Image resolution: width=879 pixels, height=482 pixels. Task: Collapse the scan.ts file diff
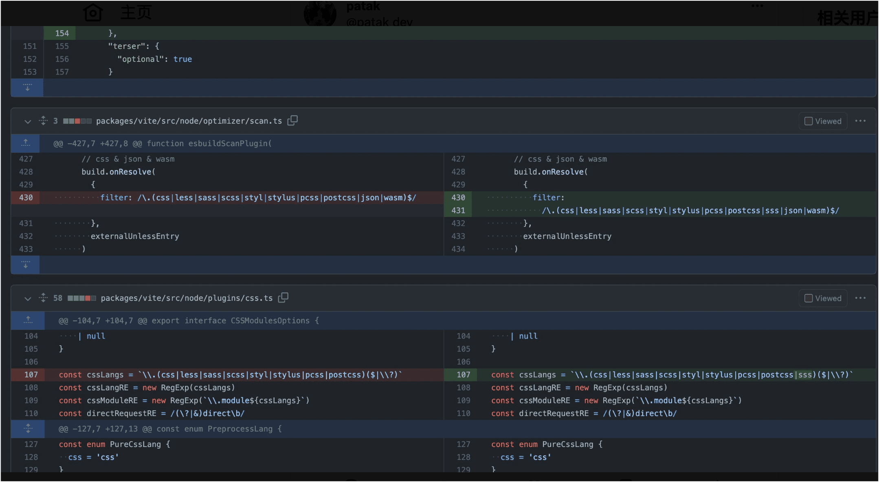pyautogui.click(x=28, y=121)
